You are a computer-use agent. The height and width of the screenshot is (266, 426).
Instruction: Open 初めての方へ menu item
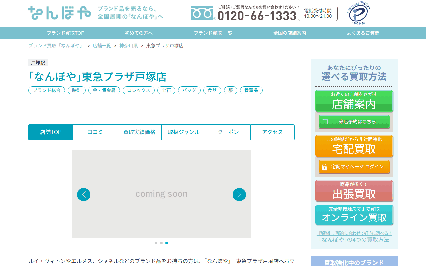coord(139,33)
